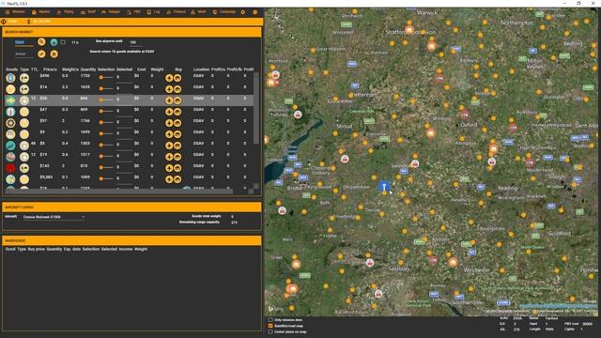Click the Selection slider in the $9,383 row
The image size is (601, 338).
(x=106, y=178)
